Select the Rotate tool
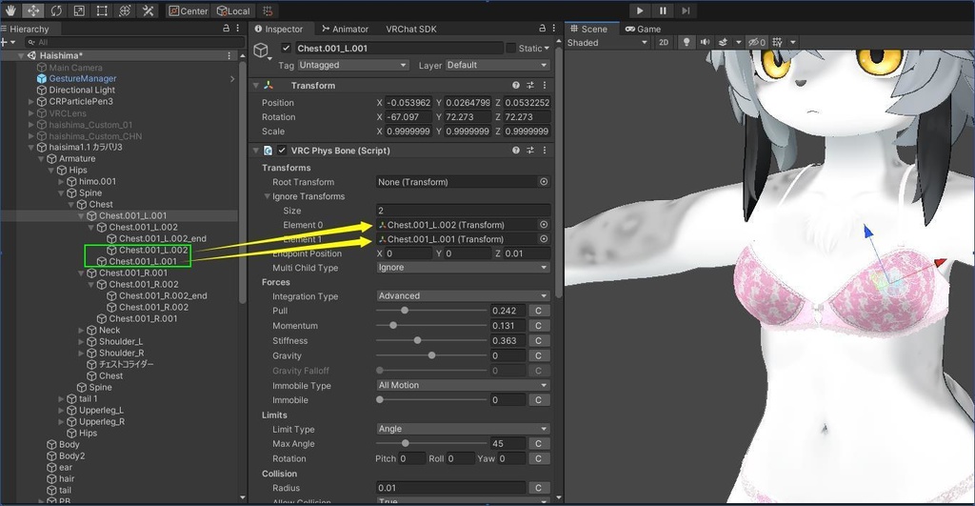Image resolution: width=975 pixels, height=506 pixels. tap(56, 10)
